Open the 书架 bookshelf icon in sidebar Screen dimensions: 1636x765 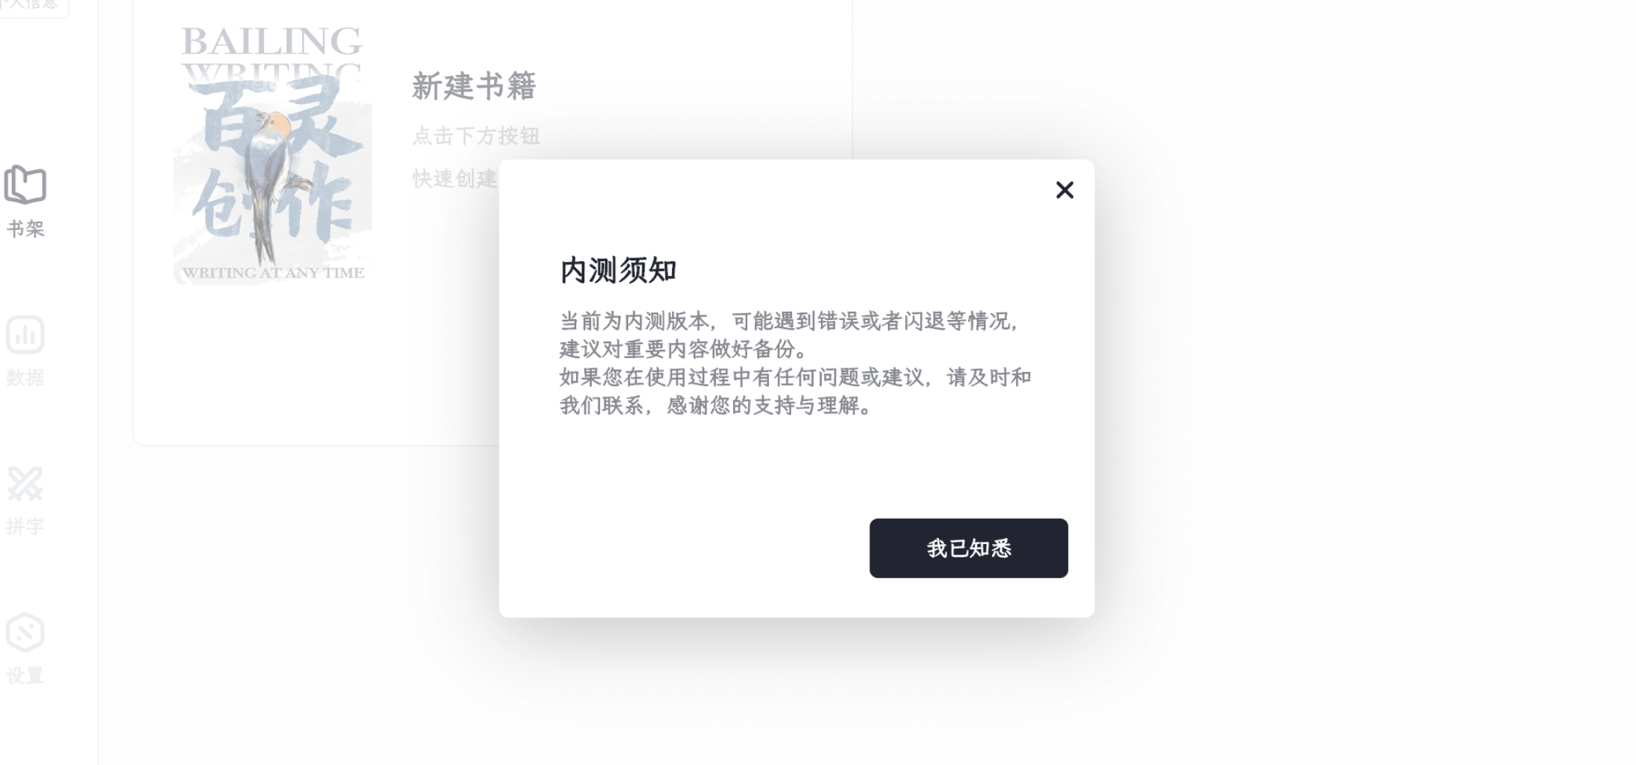25,184
